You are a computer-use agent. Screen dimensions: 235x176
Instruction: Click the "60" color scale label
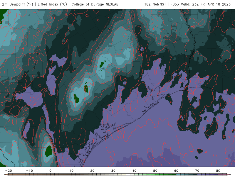point(176,171)
